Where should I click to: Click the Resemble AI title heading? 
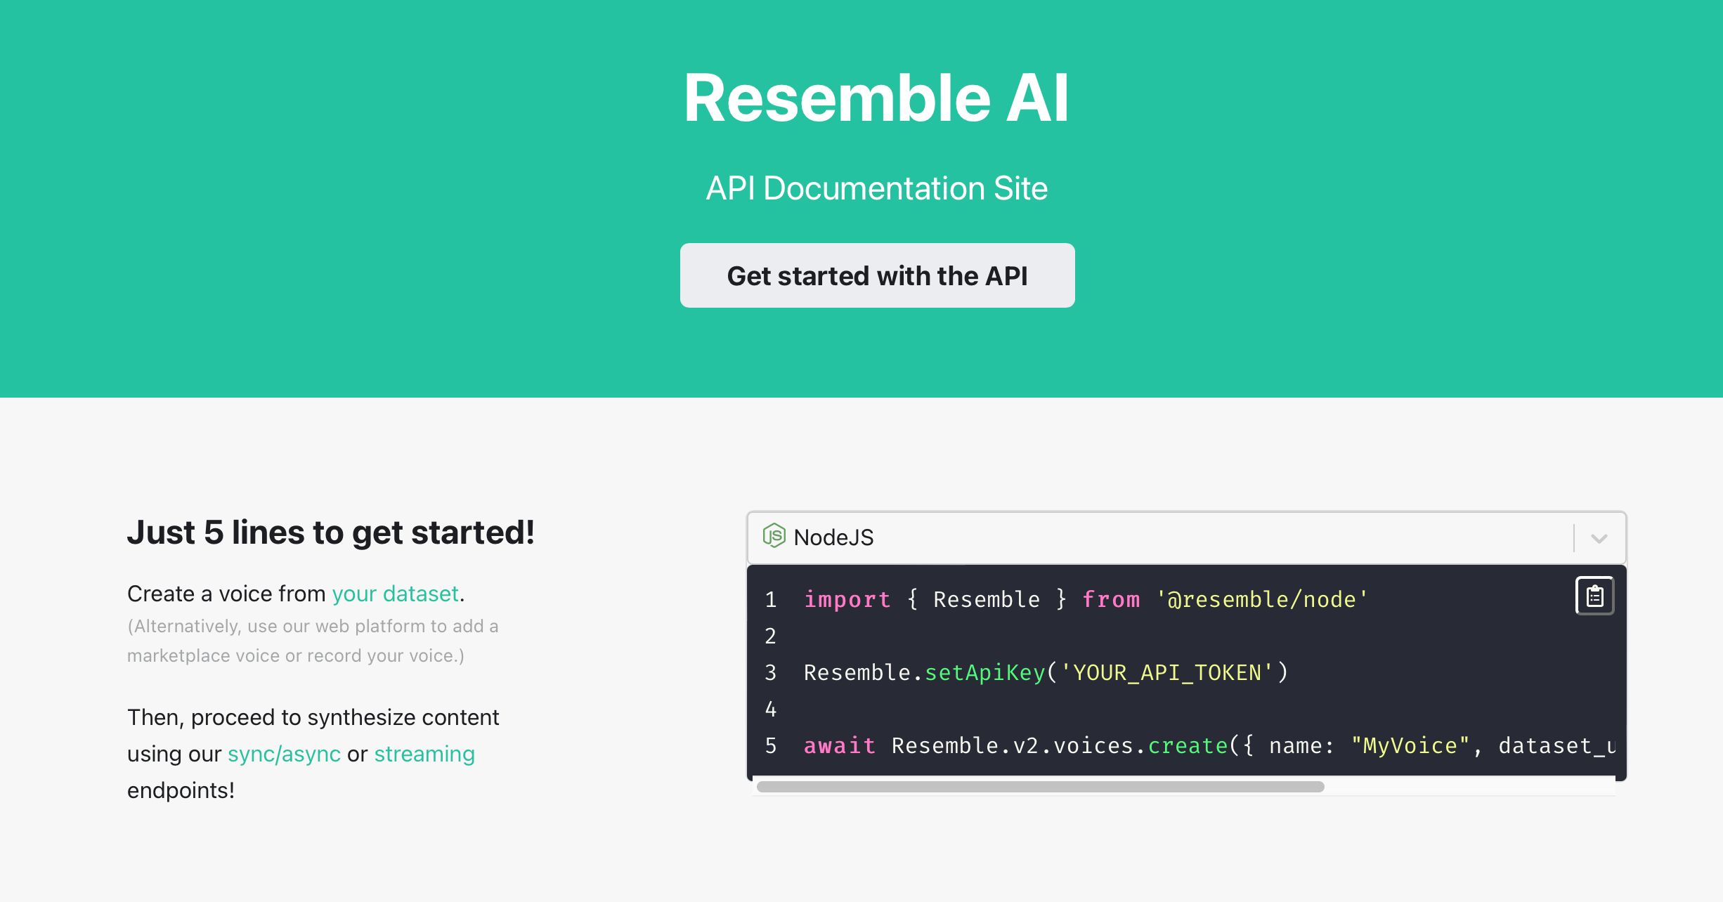[x=876, y=98]
